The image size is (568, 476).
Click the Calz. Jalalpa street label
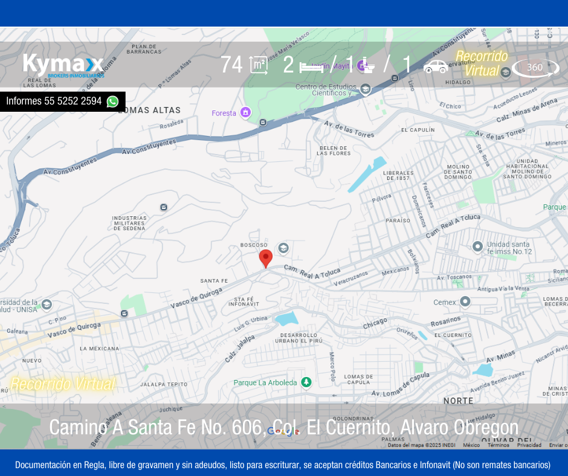[x=239, y=349]
